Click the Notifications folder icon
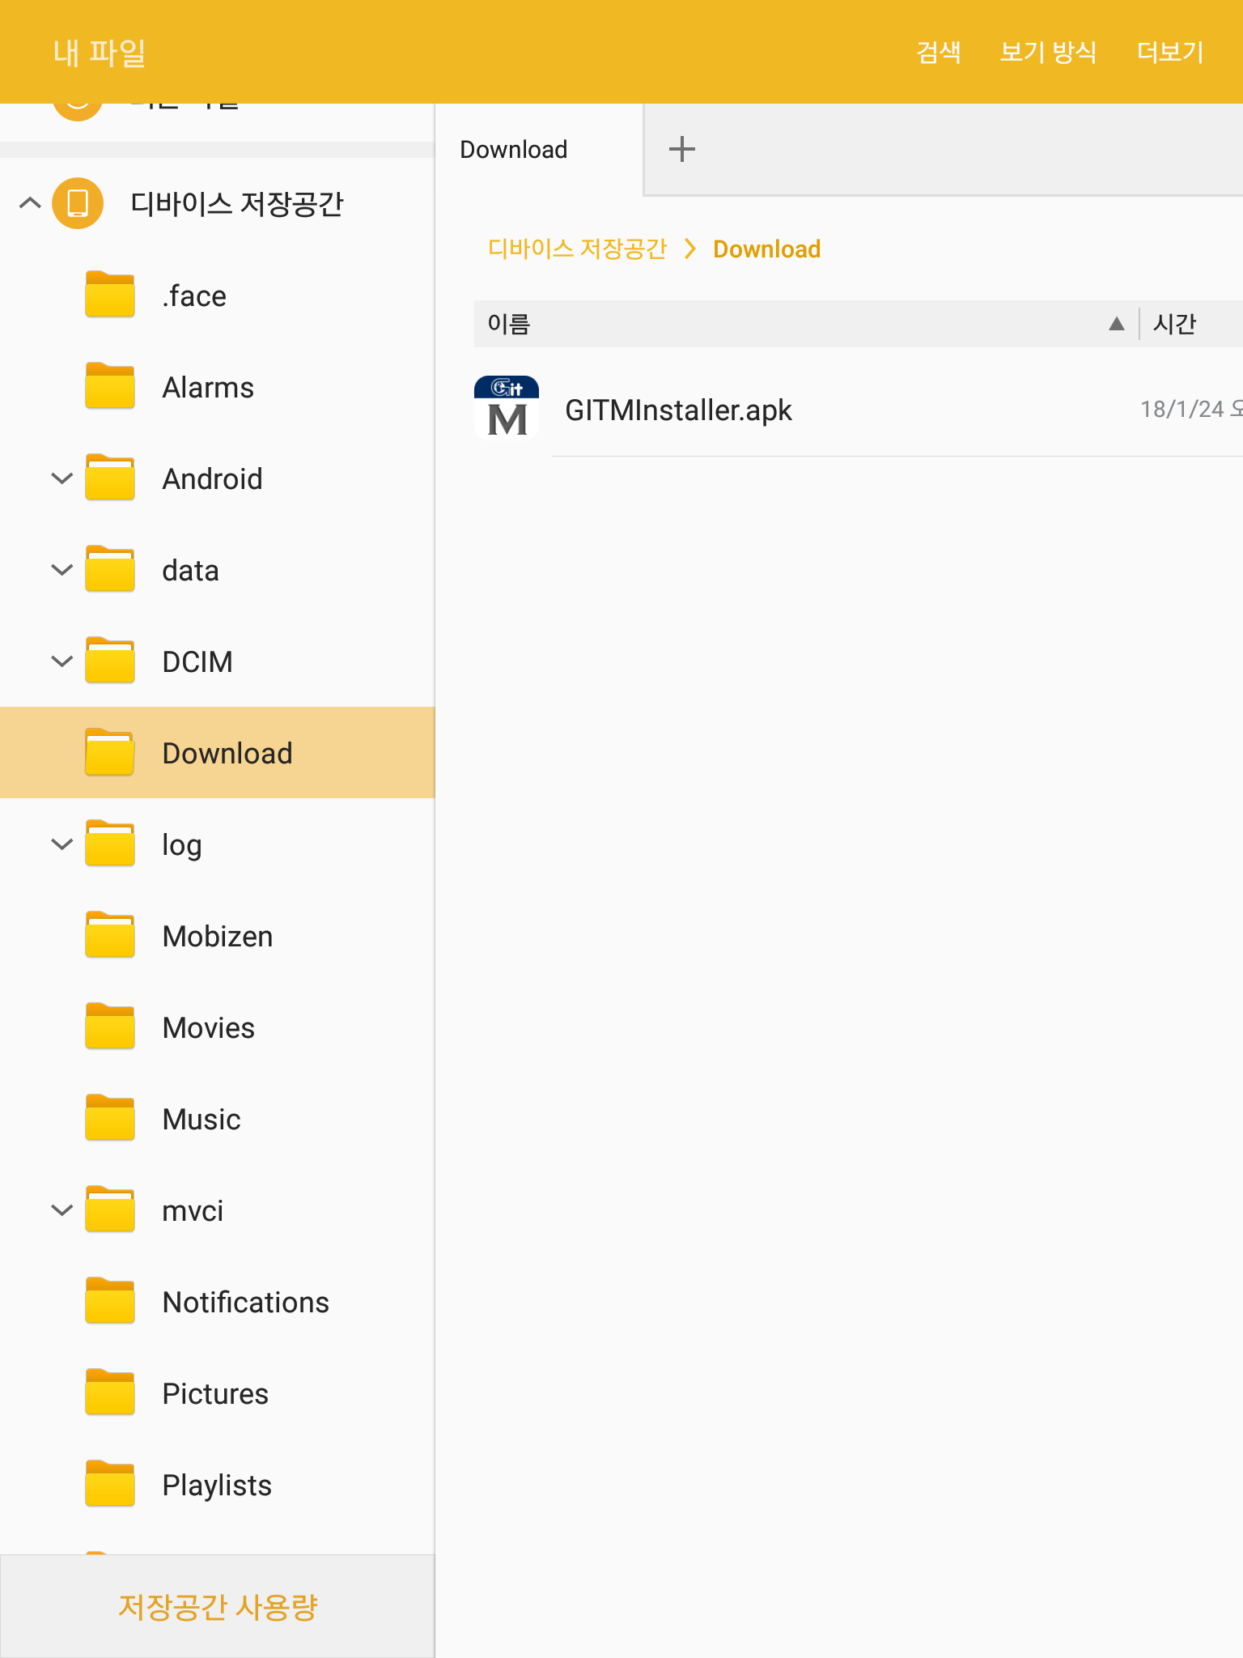The height and width of the screenshot is (1658, 1243). 110,1301
